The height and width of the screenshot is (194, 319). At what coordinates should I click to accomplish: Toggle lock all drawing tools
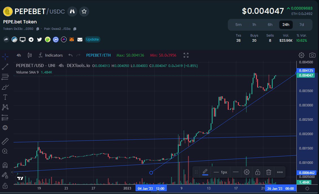[x=5, y=186]
